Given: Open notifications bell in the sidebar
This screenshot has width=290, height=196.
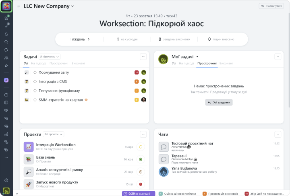Looking at the screenshot, I should coord(6,34).
